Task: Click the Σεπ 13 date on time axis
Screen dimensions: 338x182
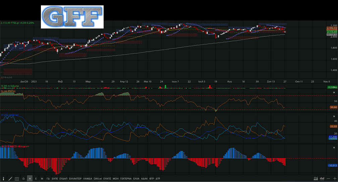Action: click(x=271, y=82)
